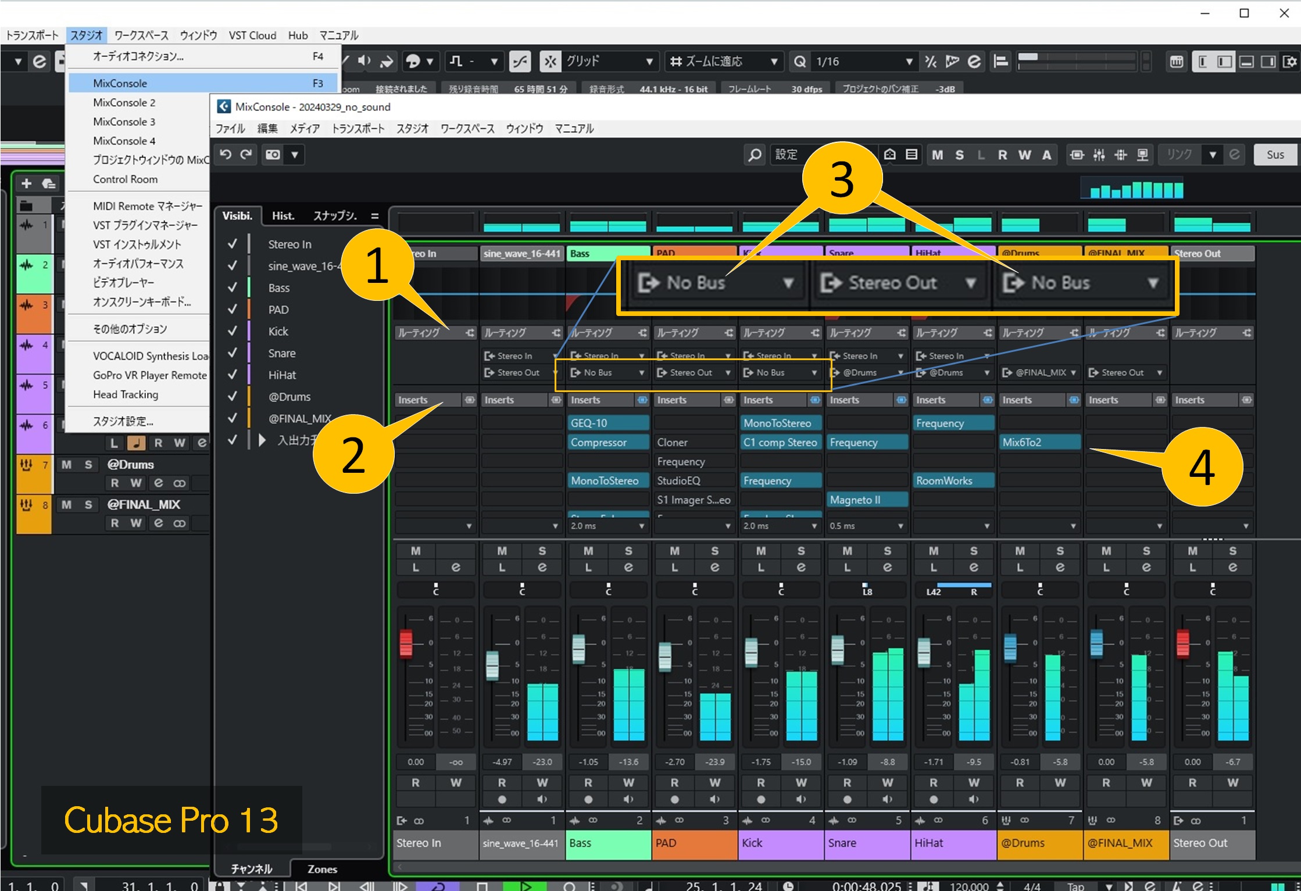Toggle visibility check for @Drums channel
This screenshot has width=1301, height=891.
click(232, 396)
